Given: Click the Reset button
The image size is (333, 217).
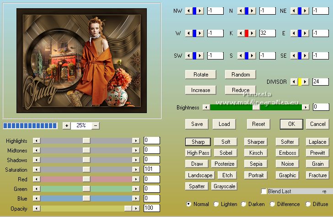Looking at the screenshot, I should coord(258,124).
